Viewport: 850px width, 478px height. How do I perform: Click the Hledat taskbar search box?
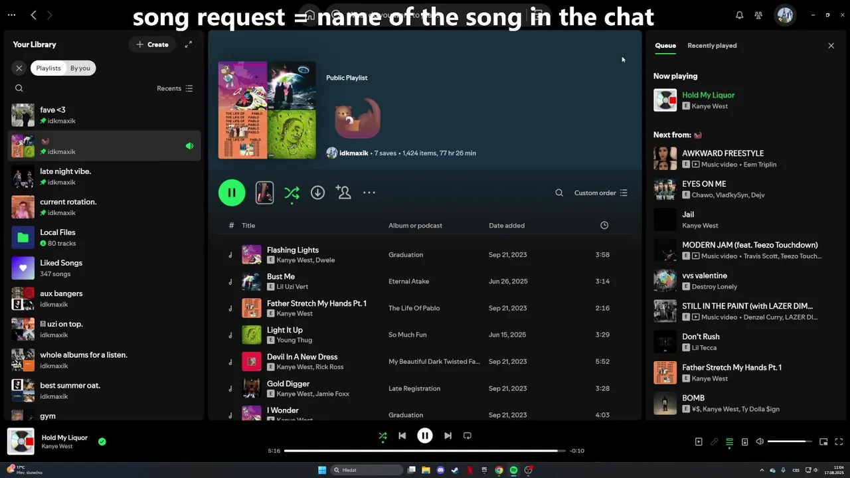[367, 470]
